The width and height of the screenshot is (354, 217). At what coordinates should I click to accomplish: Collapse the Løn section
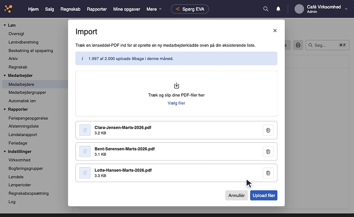(x=5, y=25)
